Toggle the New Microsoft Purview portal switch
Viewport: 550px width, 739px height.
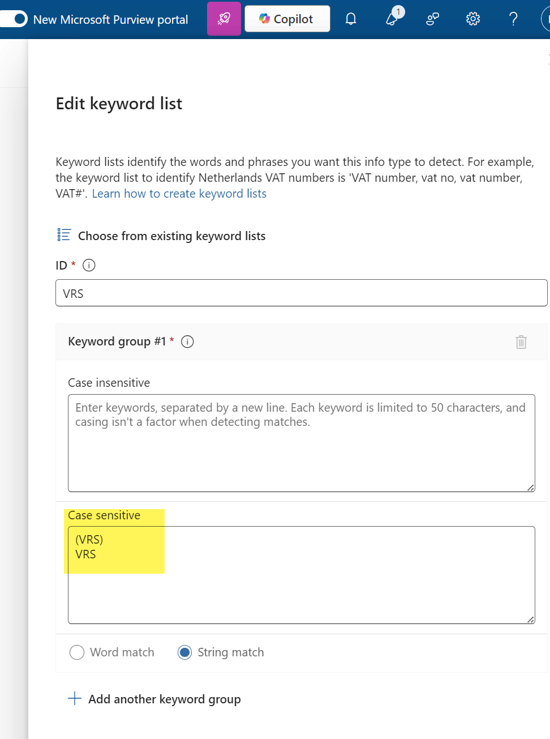tap(15, 19)
